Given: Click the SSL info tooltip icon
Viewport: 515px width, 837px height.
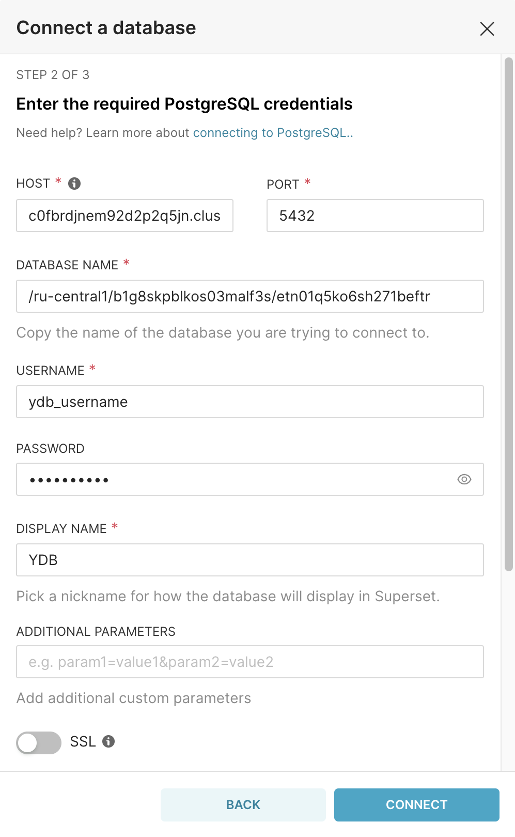Looking at the screenshot, I should [x=108, y=741].
